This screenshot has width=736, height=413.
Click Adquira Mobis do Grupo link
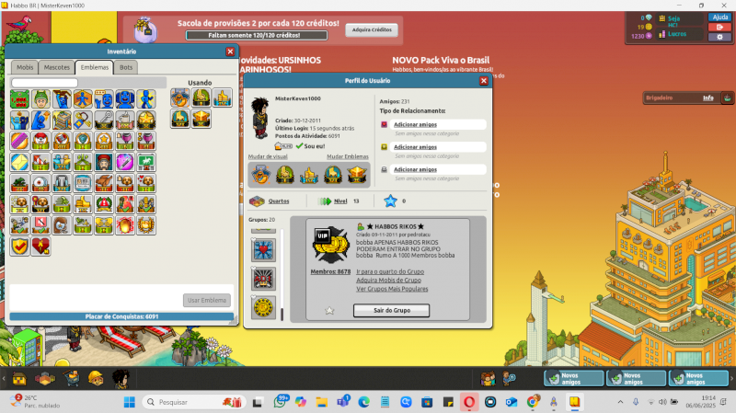click(x=388, y=281)
